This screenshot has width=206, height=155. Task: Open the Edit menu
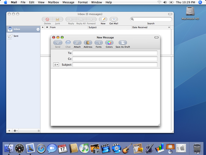32,2
